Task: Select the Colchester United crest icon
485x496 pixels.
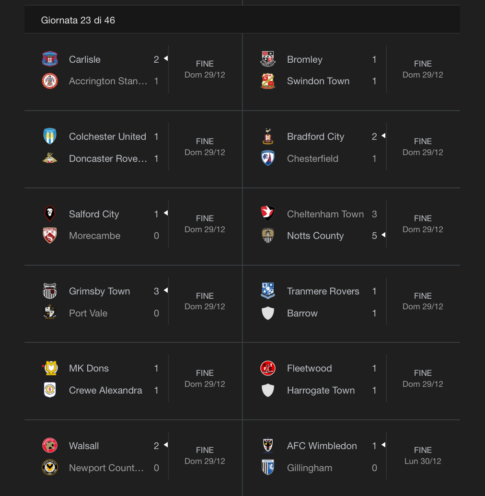Action: (50, 136)
